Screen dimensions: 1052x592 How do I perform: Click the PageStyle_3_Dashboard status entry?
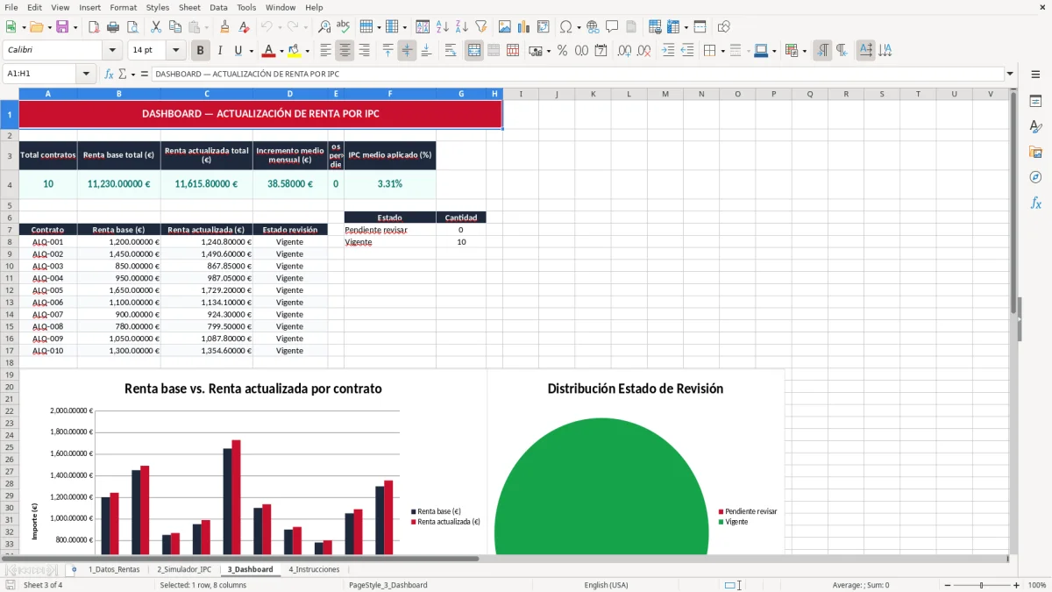point(387,585)
